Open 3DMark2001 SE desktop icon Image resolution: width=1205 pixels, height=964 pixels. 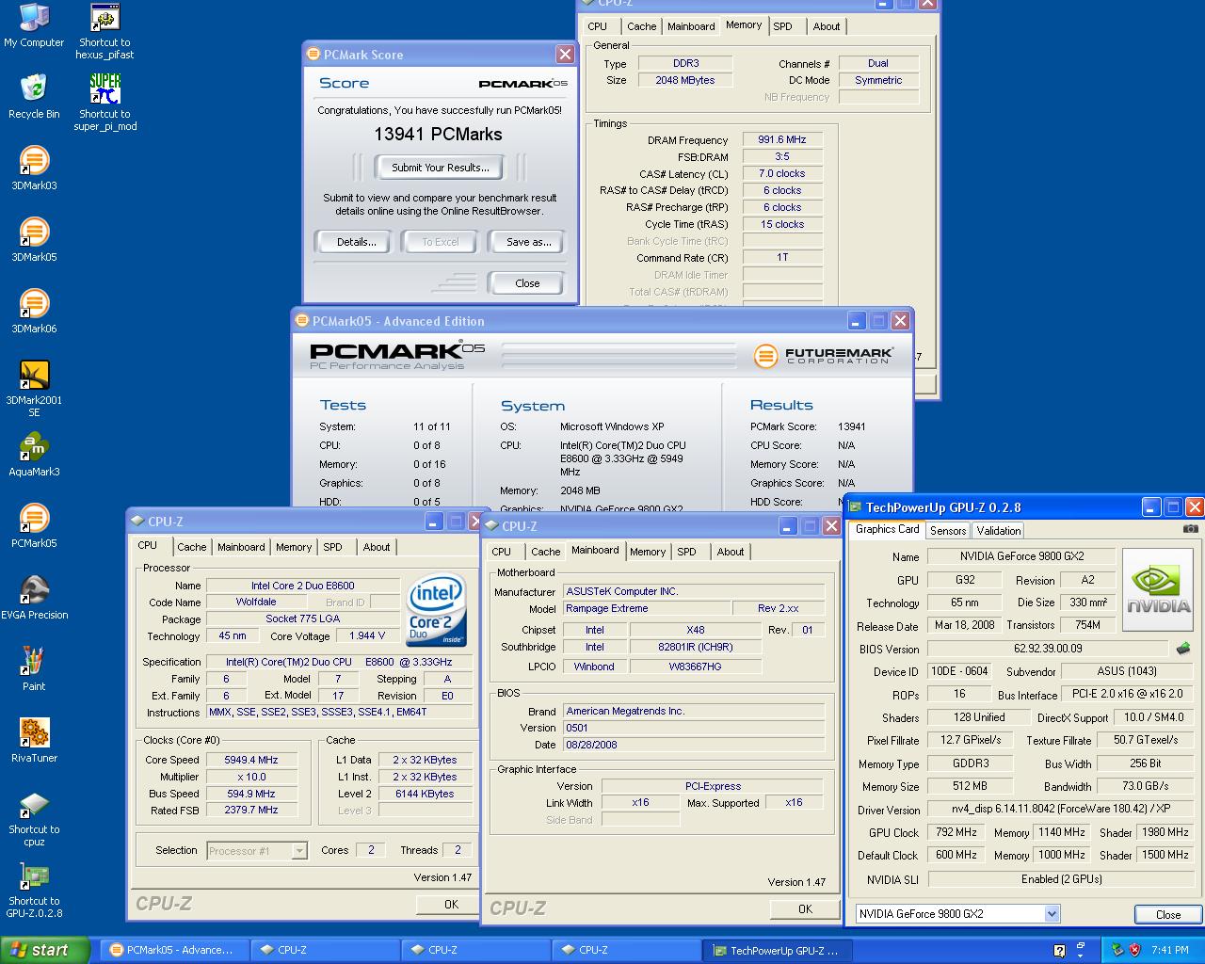pyautogui.click(x=34, y=389)
